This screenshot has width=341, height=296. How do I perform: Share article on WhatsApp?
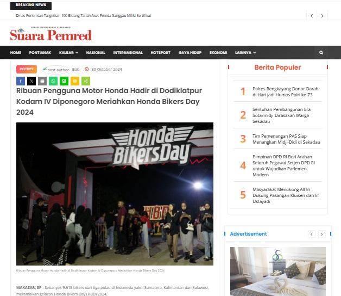[x=53, y=81]
